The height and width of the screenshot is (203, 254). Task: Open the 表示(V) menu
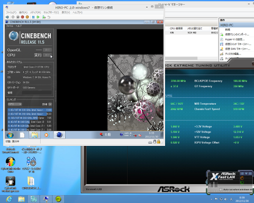pos(66,12)
